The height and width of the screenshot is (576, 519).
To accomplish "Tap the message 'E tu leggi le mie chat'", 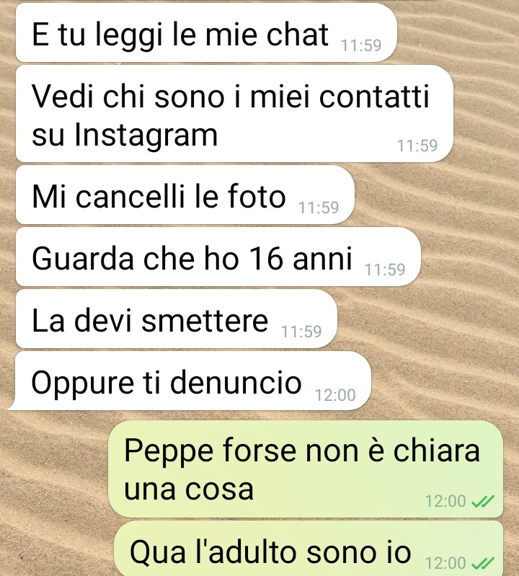I will pyautogui.click(x=206, y=32).
